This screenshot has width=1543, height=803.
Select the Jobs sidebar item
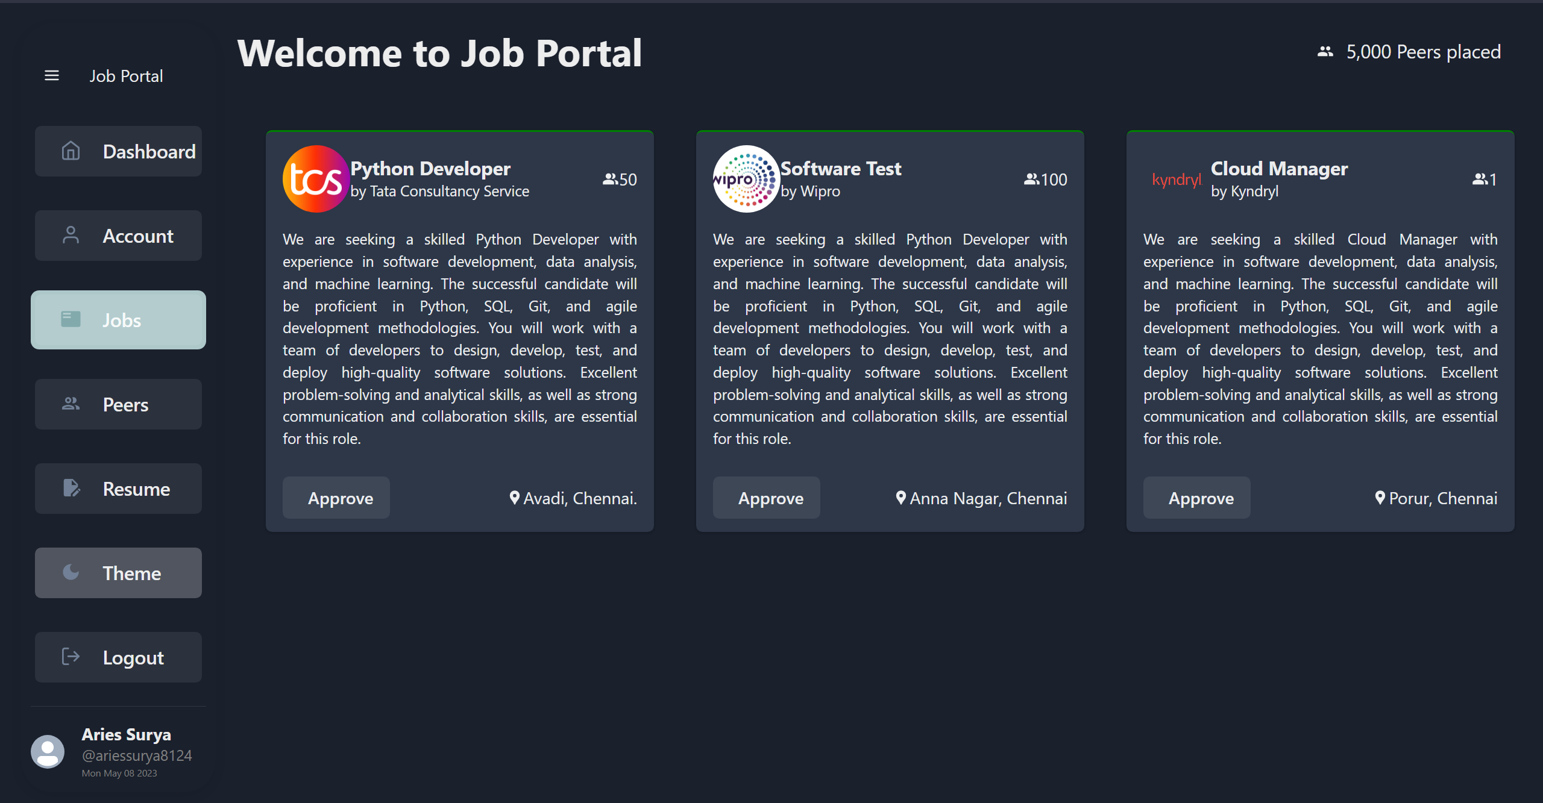118,320
